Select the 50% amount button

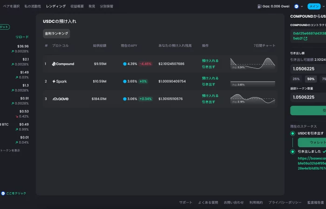tap(311, 79)
